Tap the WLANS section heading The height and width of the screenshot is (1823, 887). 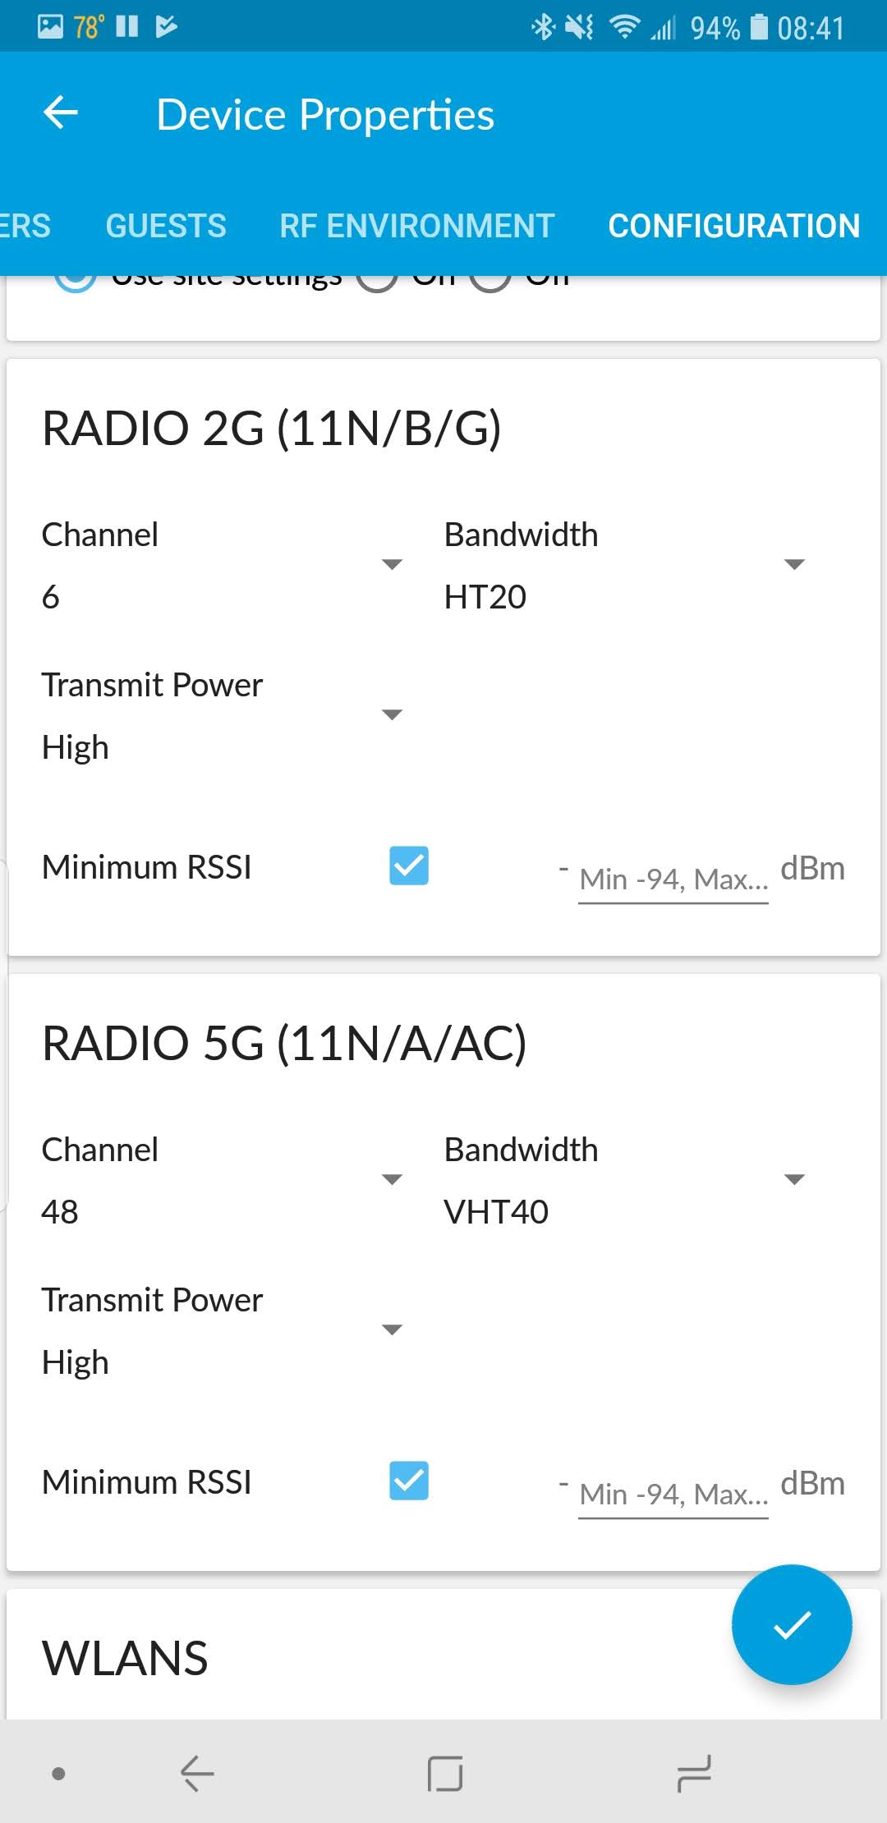[x=126, y=1657]
